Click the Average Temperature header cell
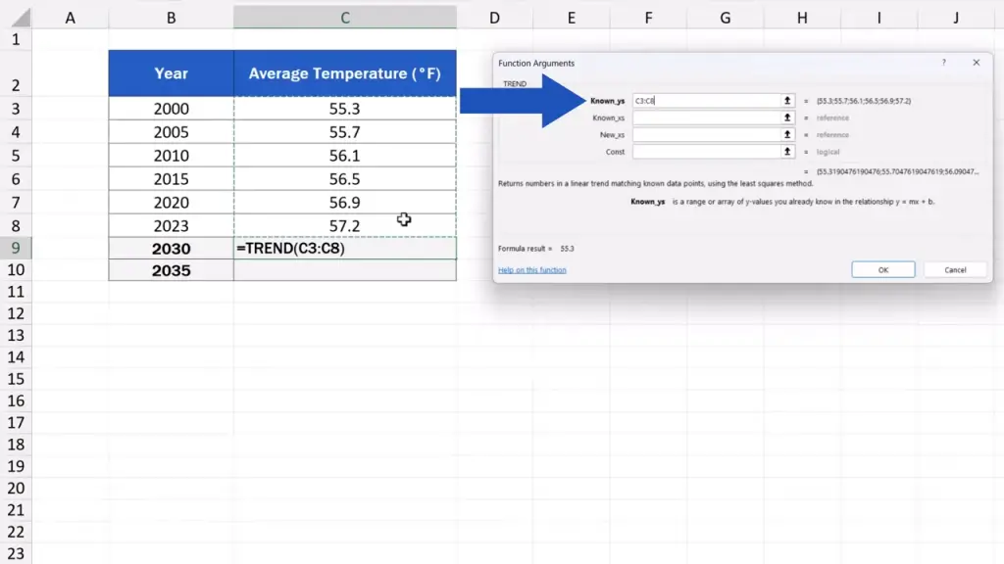The height and width of the screenshot is (564, 1004). click(x=344, y=73)
